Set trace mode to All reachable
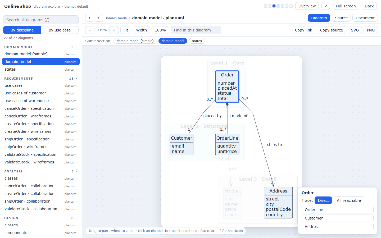 point(349,200)
